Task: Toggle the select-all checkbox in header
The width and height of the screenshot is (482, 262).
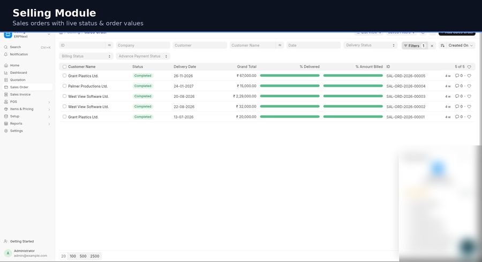Action: (64, 67)
